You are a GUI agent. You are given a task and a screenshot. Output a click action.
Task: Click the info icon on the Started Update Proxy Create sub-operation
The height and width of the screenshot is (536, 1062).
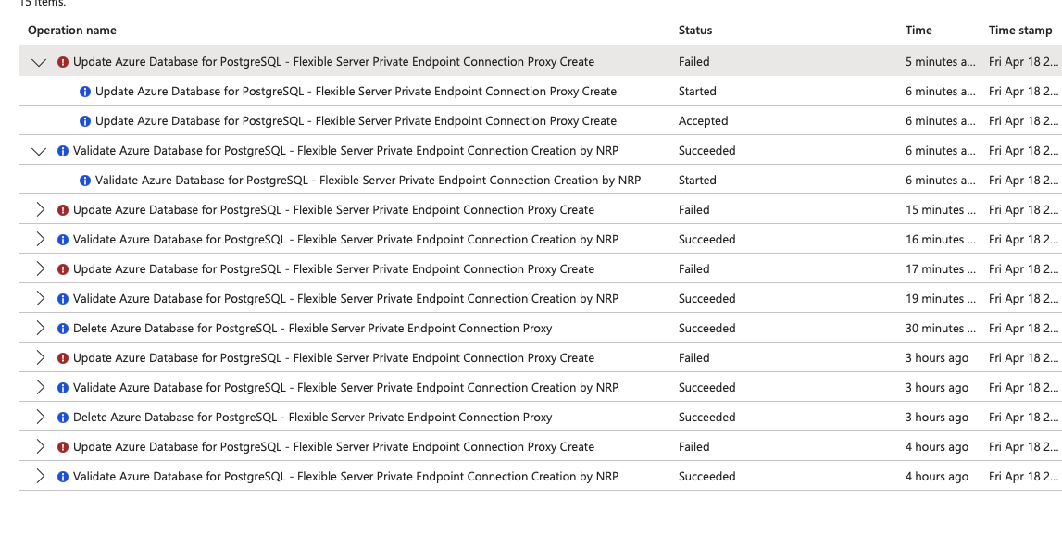pos(85,92)
